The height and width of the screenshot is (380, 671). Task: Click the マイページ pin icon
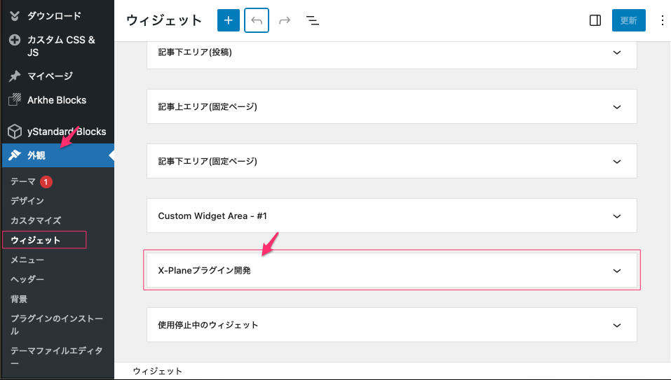coord(14,76)
